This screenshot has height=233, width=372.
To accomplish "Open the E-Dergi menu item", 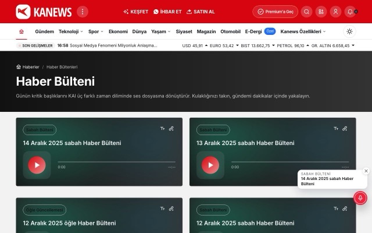I will tap(253, 31).
